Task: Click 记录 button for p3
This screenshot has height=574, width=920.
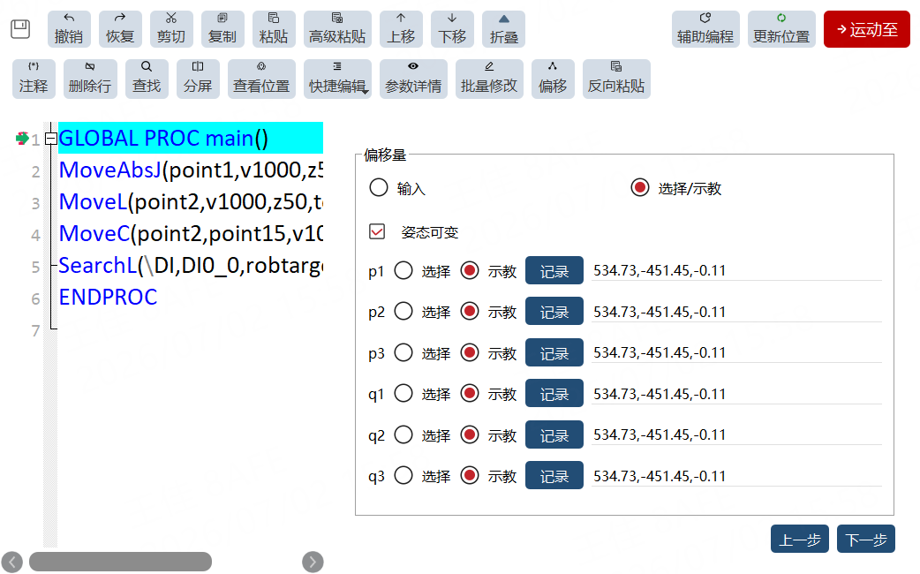Action: (554, 352)
